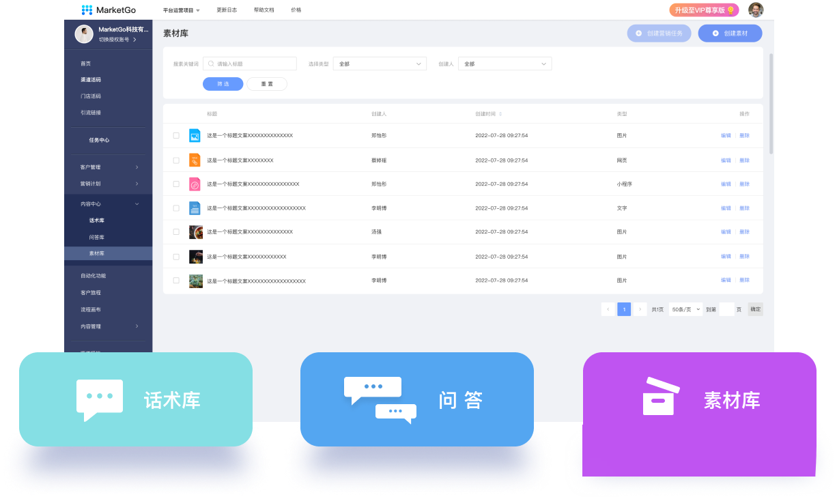Image resolution: width=837 pixels, height=497 pixels.
Task: Select page 1 in pagination
Action: click(624, 309)
